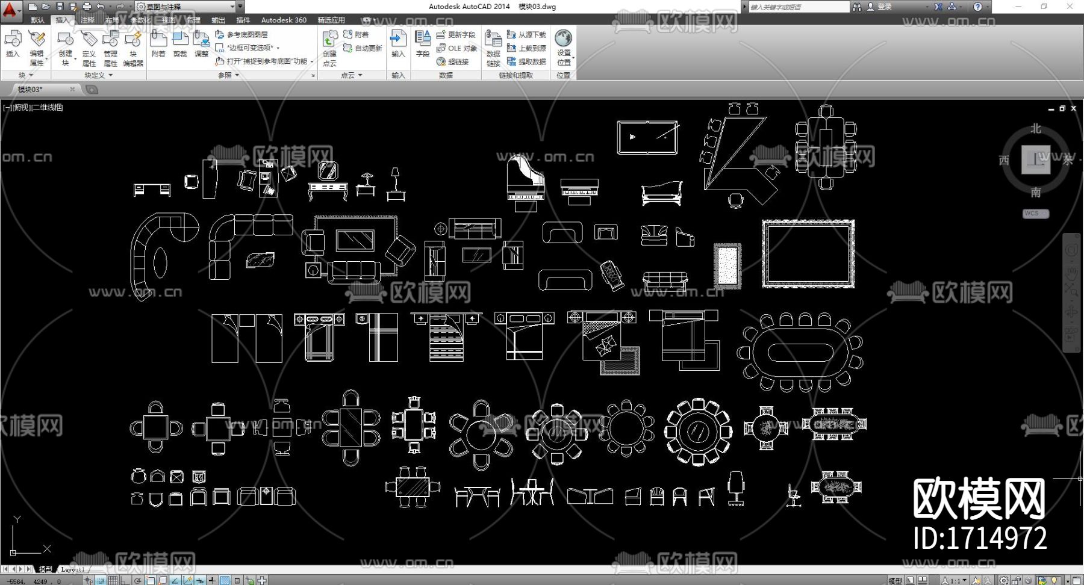Click the 调整 adjust reference tool
The height and width of the screenshot is (585, 1084).
click(x=202, y=44)
